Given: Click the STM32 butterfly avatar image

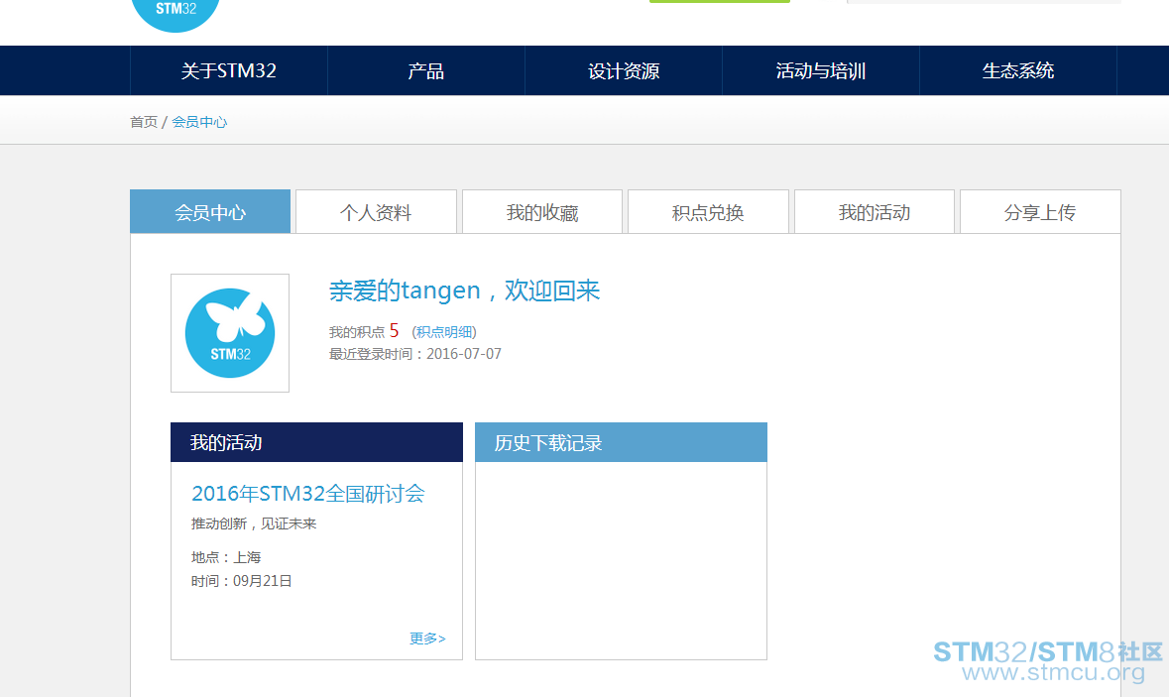Looking at the screenshot, I should (230, 333).
